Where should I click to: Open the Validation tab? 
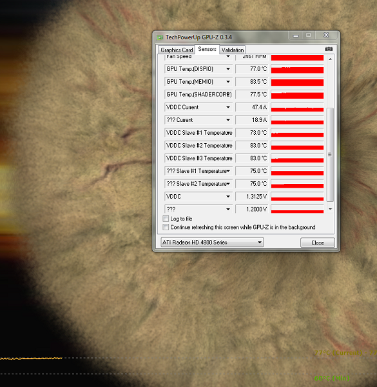(233, 50)
